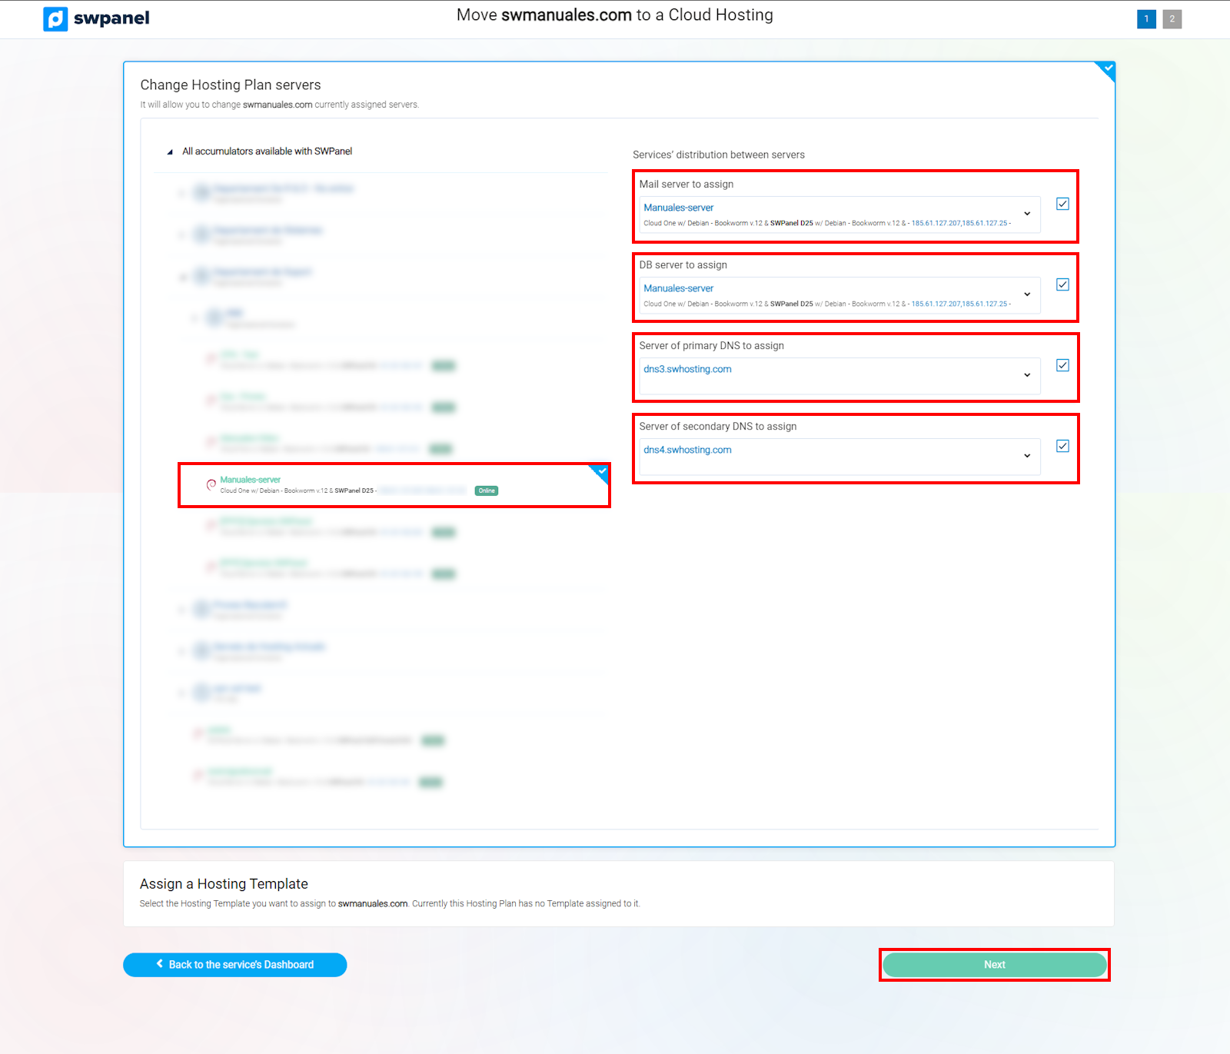1230x1054 pixels.
Task: Open the DB server to assign dropdown
Action: (839, 295)
